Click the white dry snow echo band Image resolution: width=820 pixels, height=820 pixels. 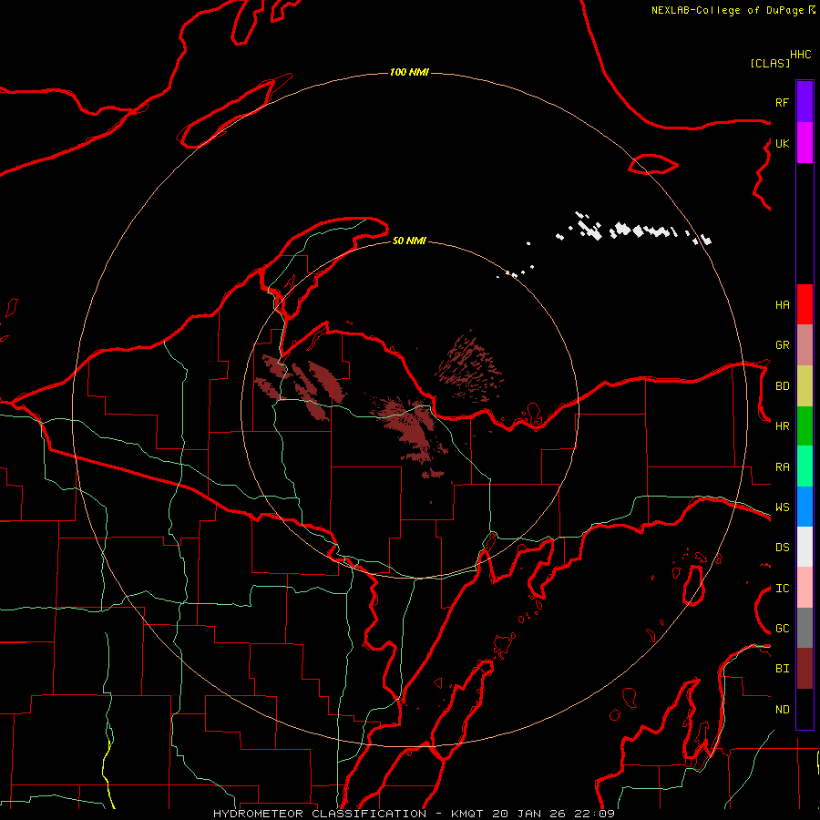pyautogui.click(x=635, y=231)
